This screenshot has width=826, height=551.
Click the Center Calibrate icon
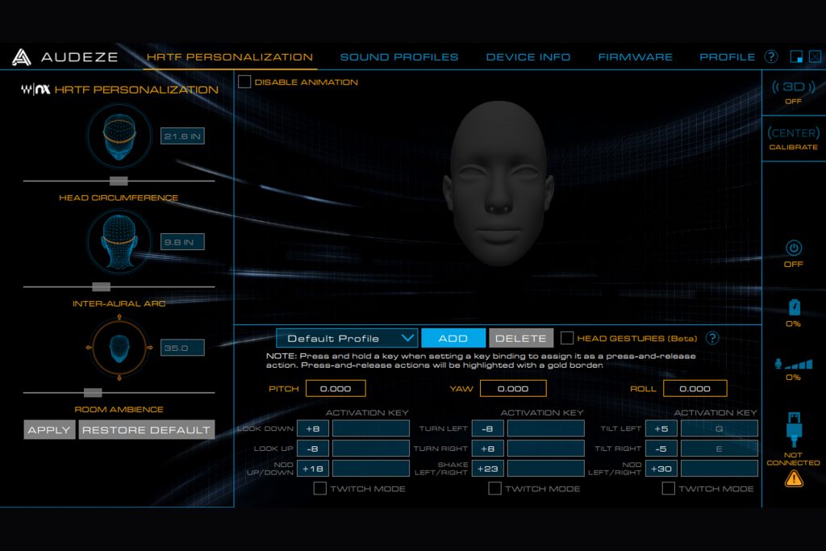pyautogui.click(x=793, y=133)
